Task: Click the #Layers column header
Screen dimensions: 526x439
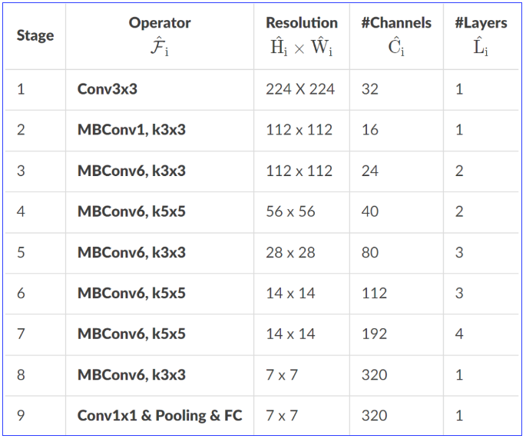Action: (481, 23)
